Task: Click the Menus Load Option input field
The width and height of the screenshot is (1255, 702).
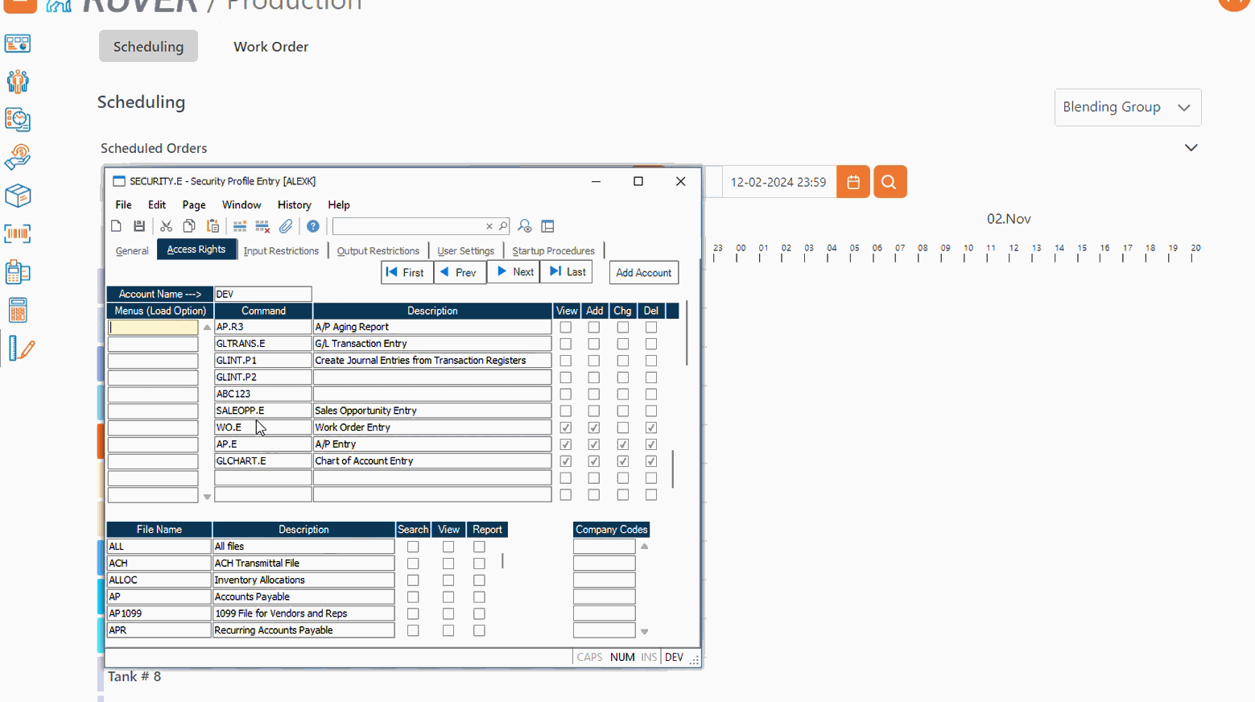Action: coord(153,326)
